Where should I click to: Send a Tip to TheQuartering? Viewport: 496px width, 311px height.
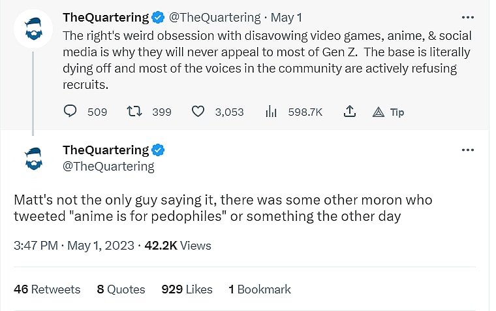388,112
